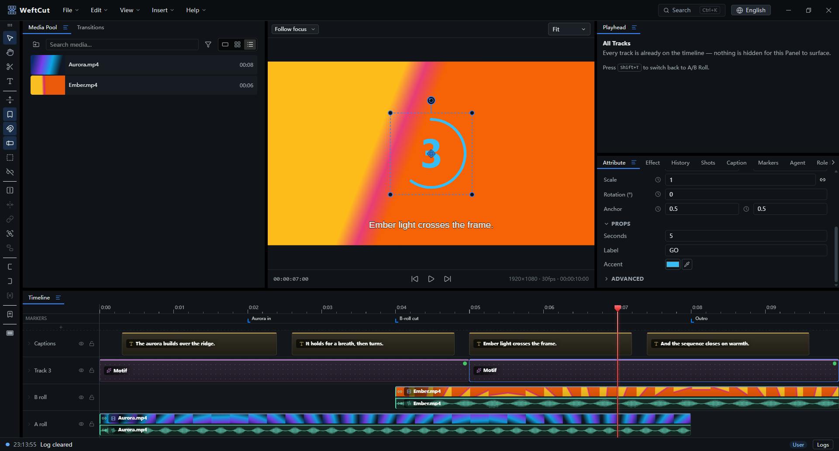Toggle the Scale link-proportions icon
Viewport: 839px width, 451px height.
823,180
